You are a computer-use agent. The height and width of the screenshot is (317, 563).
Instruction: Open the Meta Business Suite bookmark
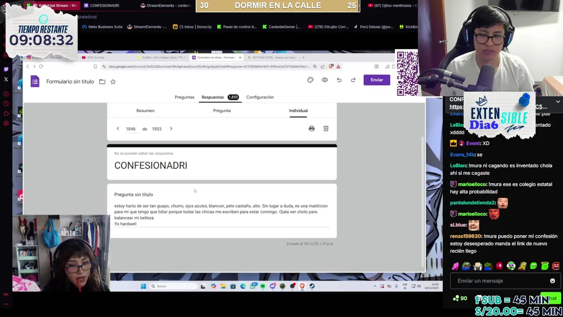click(102, 27)
